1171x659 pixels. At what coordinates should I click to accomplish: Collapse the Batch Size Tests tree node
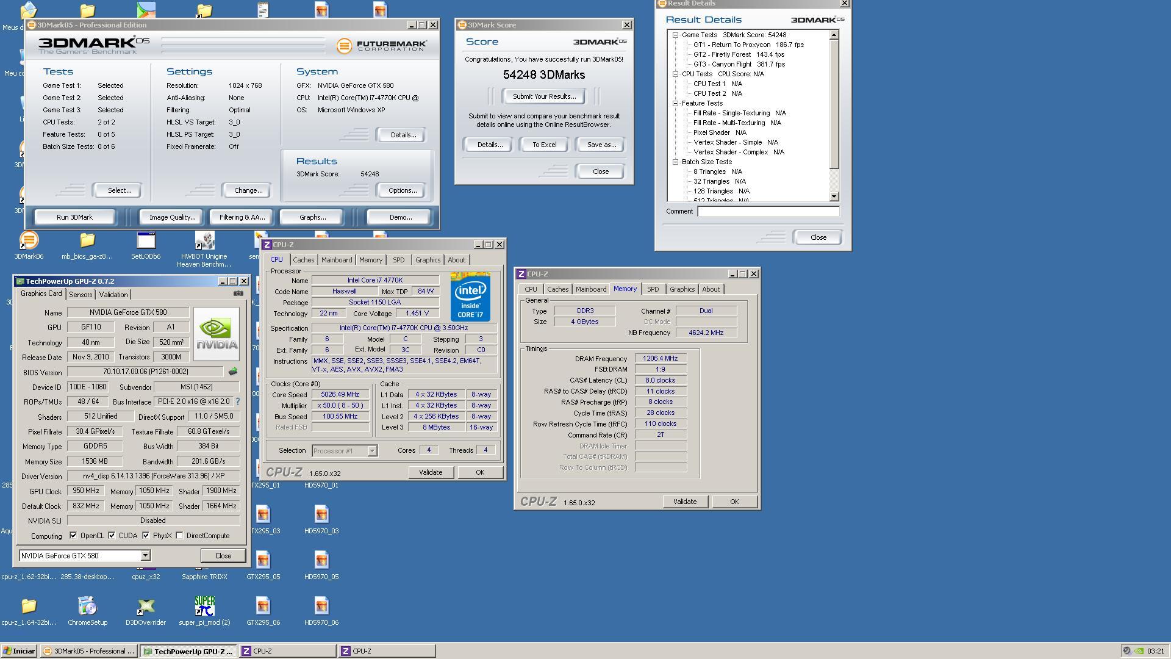click(x=676, y=162)
